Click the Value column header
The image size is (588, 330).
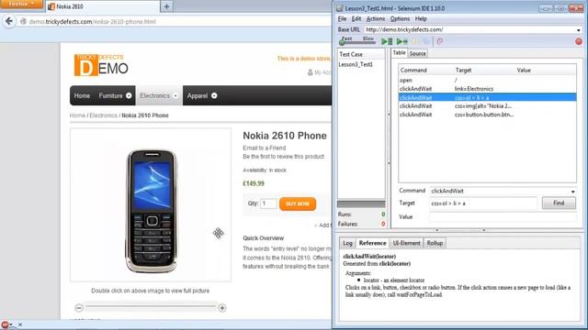click(x=524, y=70)
